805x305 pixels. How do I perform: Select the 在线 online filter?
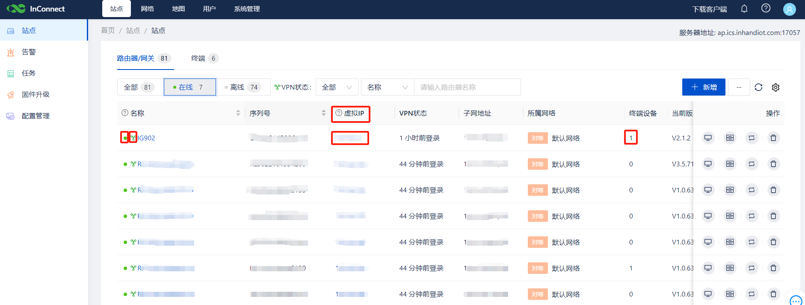189,87
